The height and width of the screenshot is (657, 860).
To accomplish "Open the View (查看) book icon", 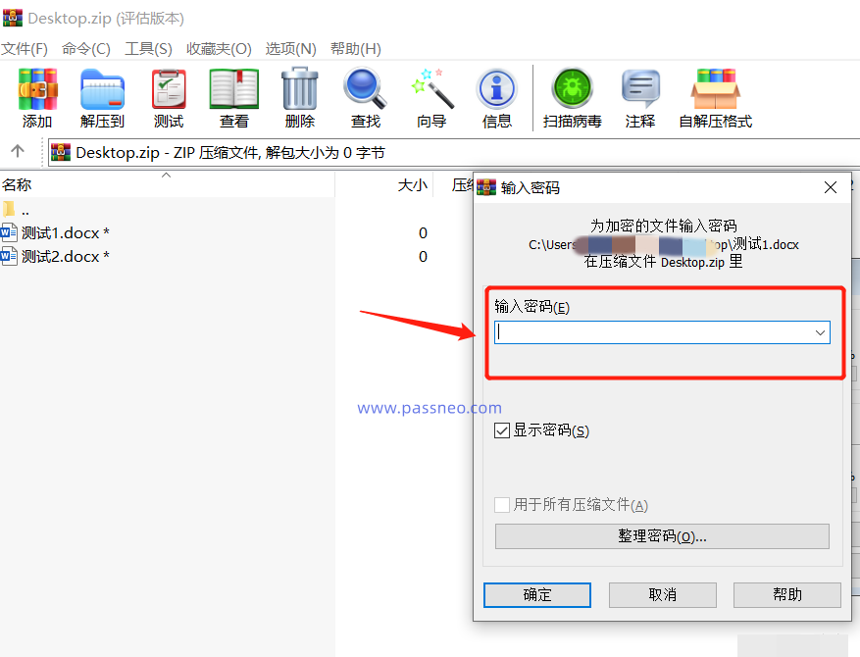I will pos(234,89).
